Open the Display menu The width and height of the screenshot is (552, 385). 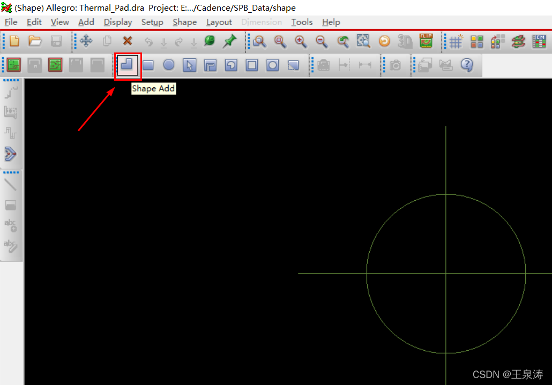pos(118,22)
